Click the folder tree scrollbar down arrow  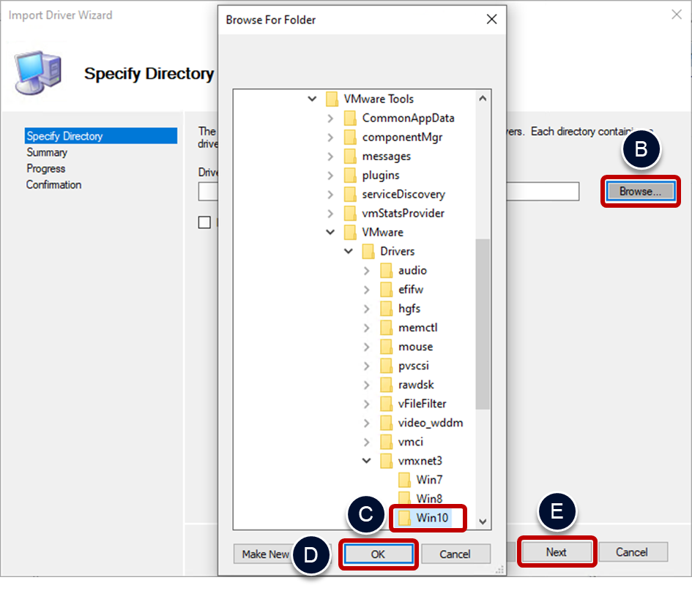click(x=483, y=521)
